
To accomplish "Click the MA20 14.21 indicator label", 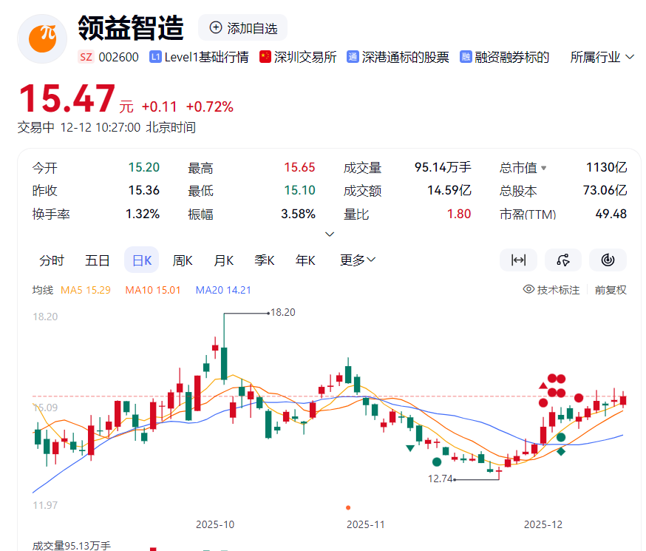I will coord(223,290).
